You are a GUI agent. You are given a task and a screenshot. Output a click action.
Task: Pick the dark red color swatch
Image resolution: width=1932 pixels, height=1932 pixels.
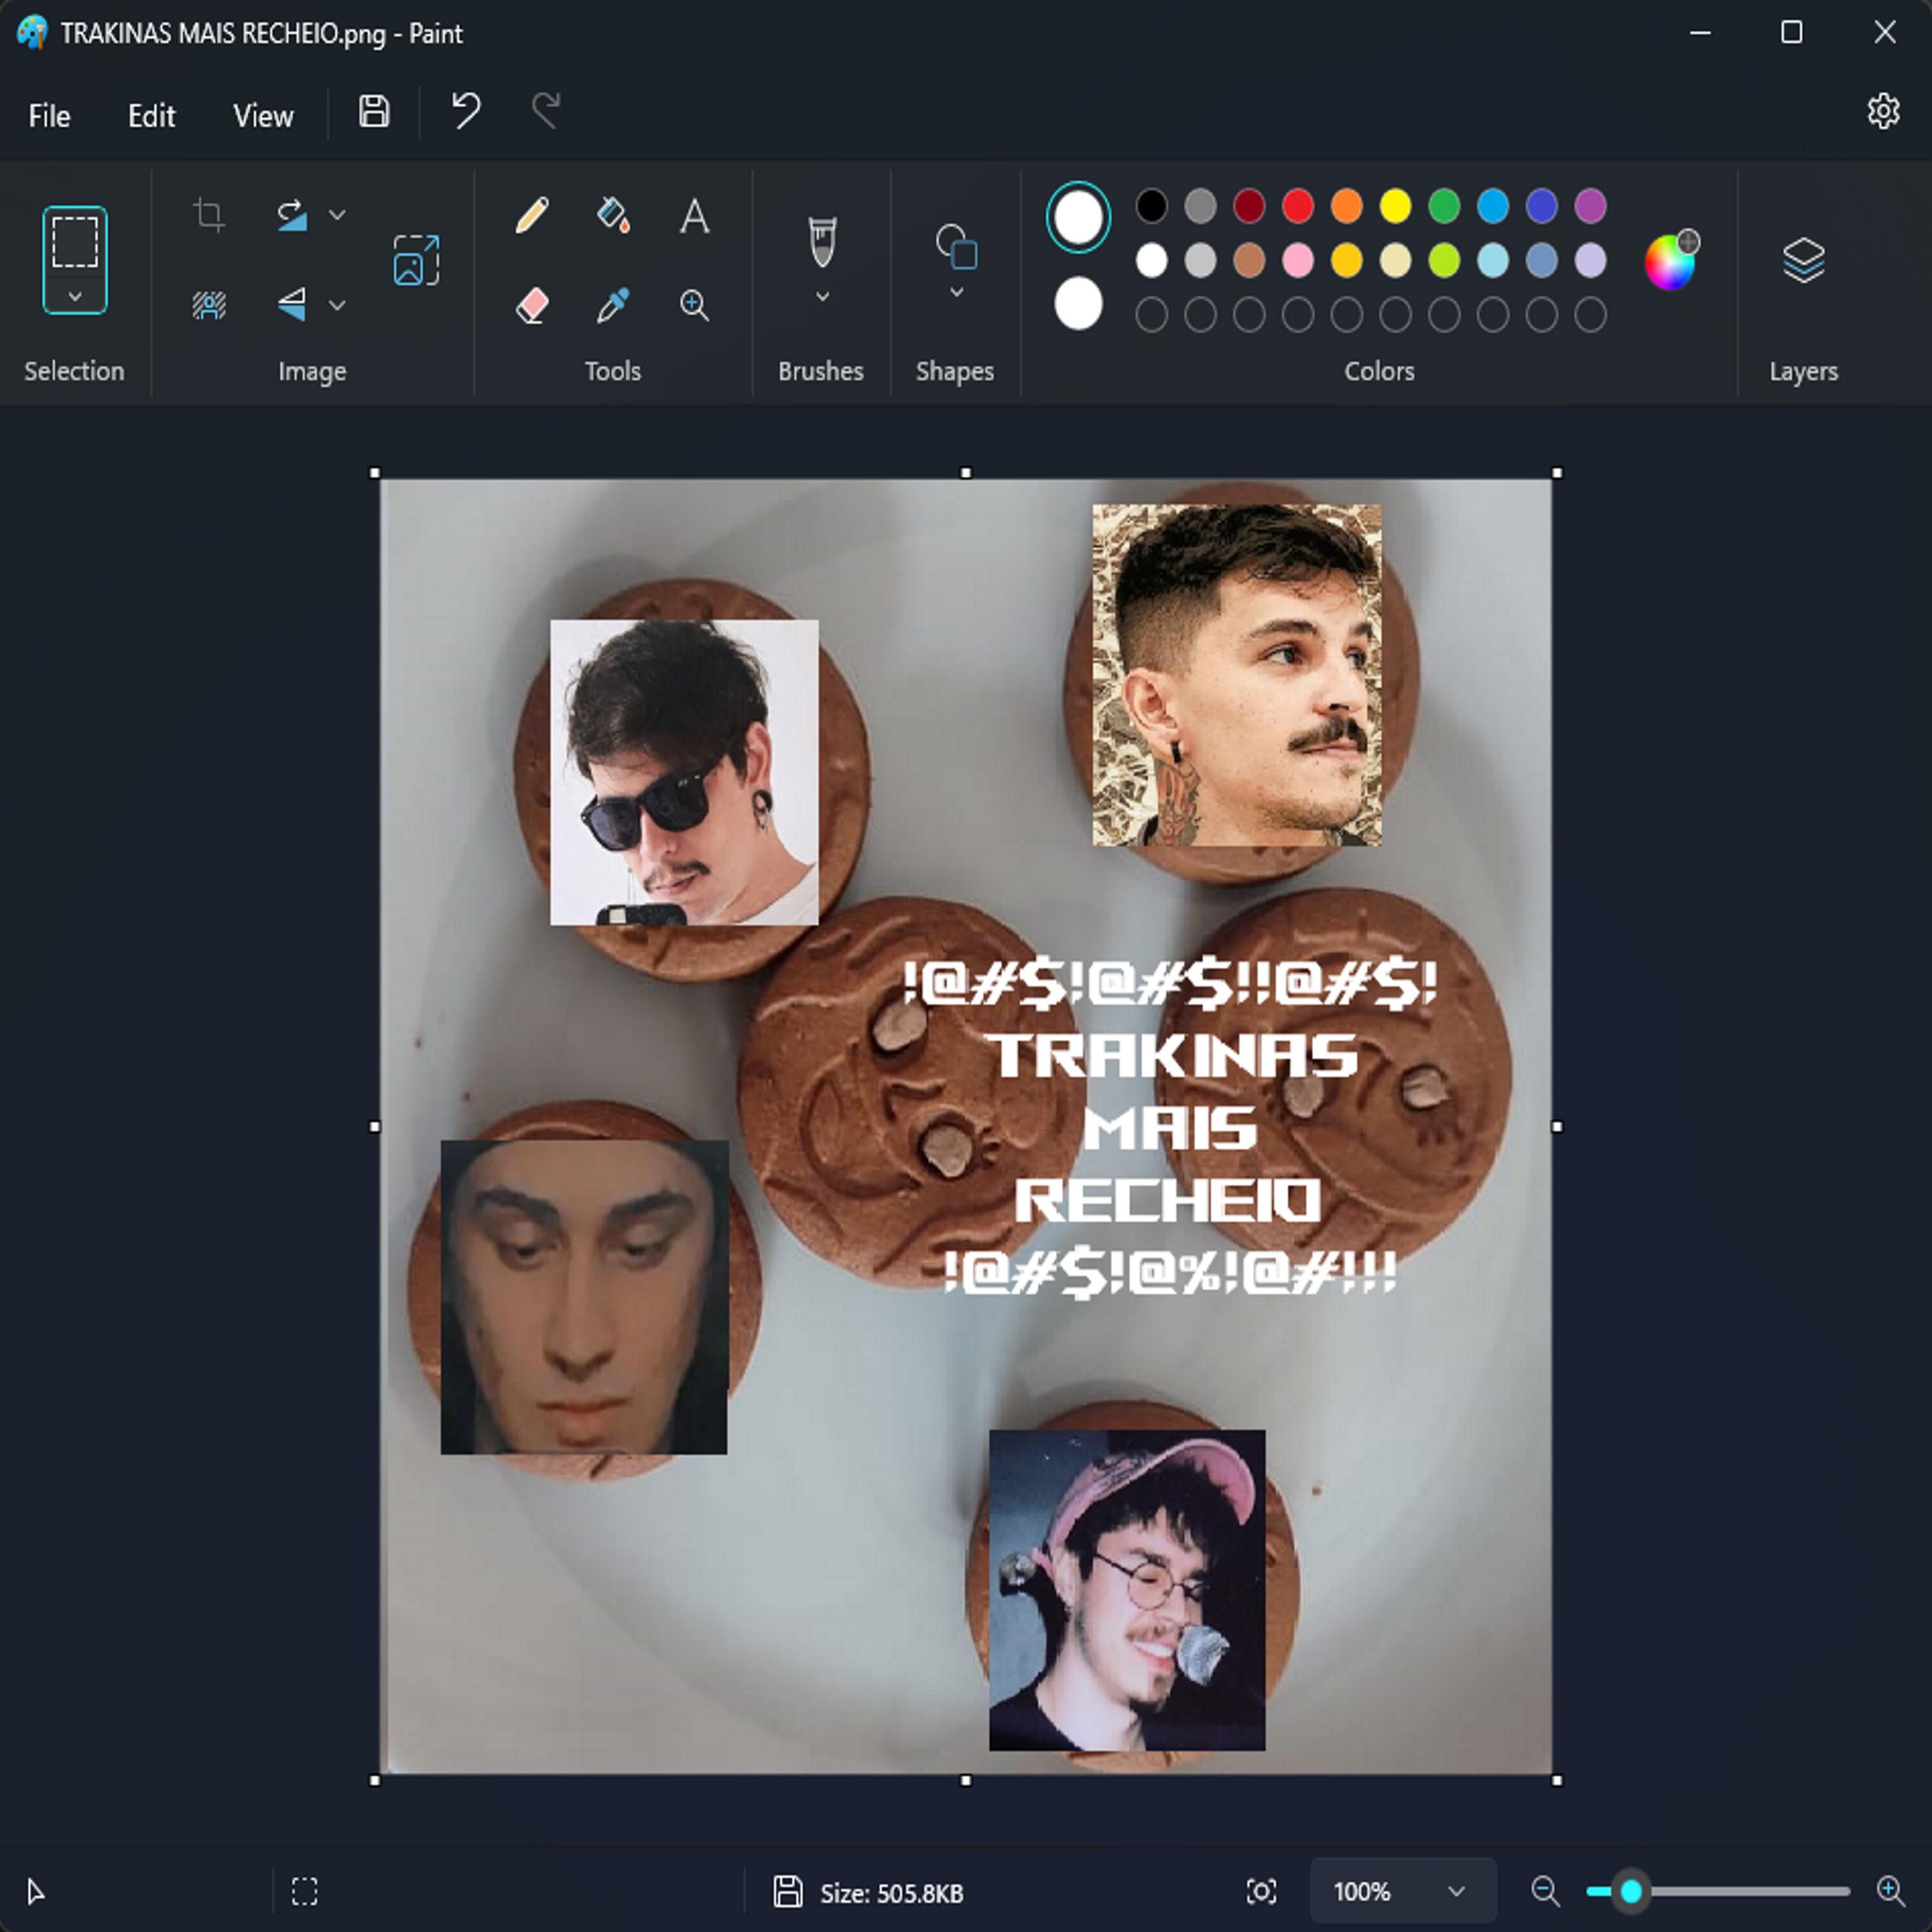(1248, 206)
